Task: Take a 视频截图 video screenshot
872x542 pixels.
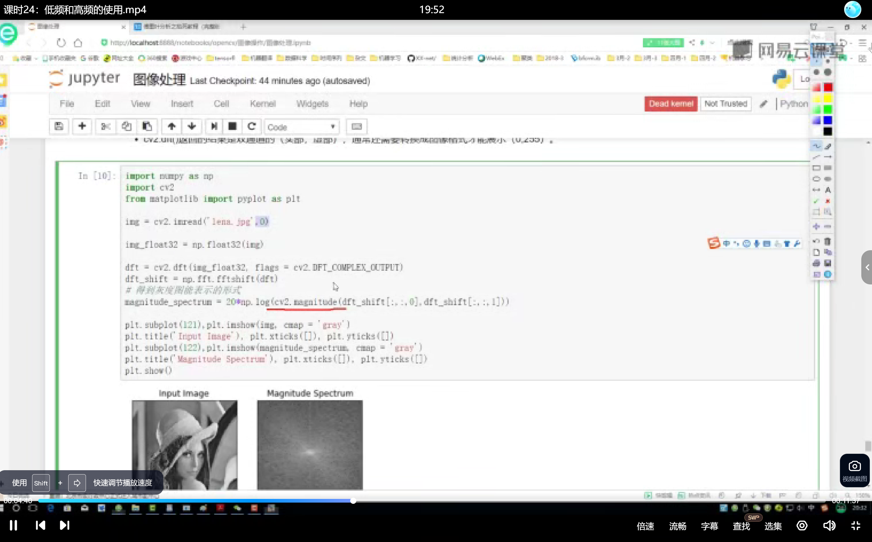Action: (x=855, y=471)
